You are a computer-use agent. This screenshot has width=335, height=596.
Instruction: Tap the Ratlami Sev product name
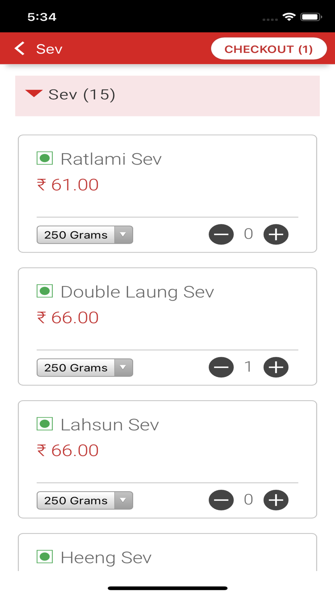click(111, 159)
